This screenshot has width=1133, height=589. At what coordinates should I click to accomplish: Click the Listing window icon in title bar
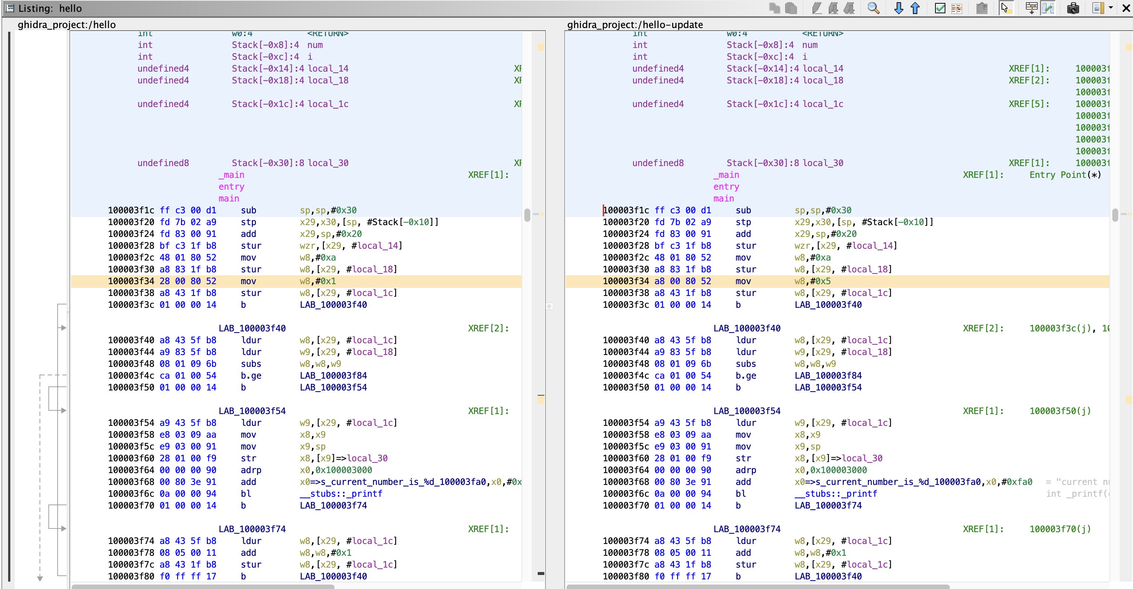point(9,8)
